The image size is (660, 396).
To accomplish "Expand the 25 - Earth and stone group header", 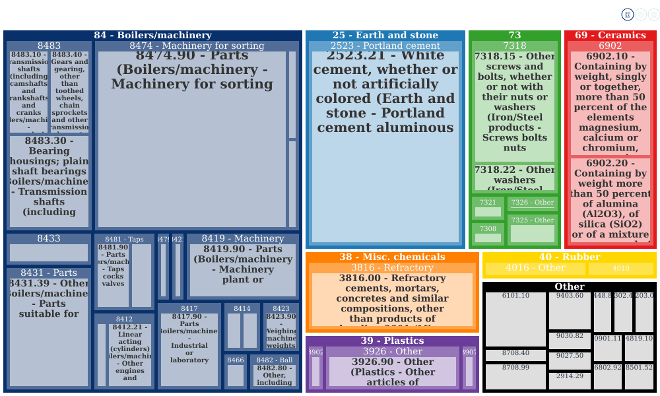I will tap(385, 36).
